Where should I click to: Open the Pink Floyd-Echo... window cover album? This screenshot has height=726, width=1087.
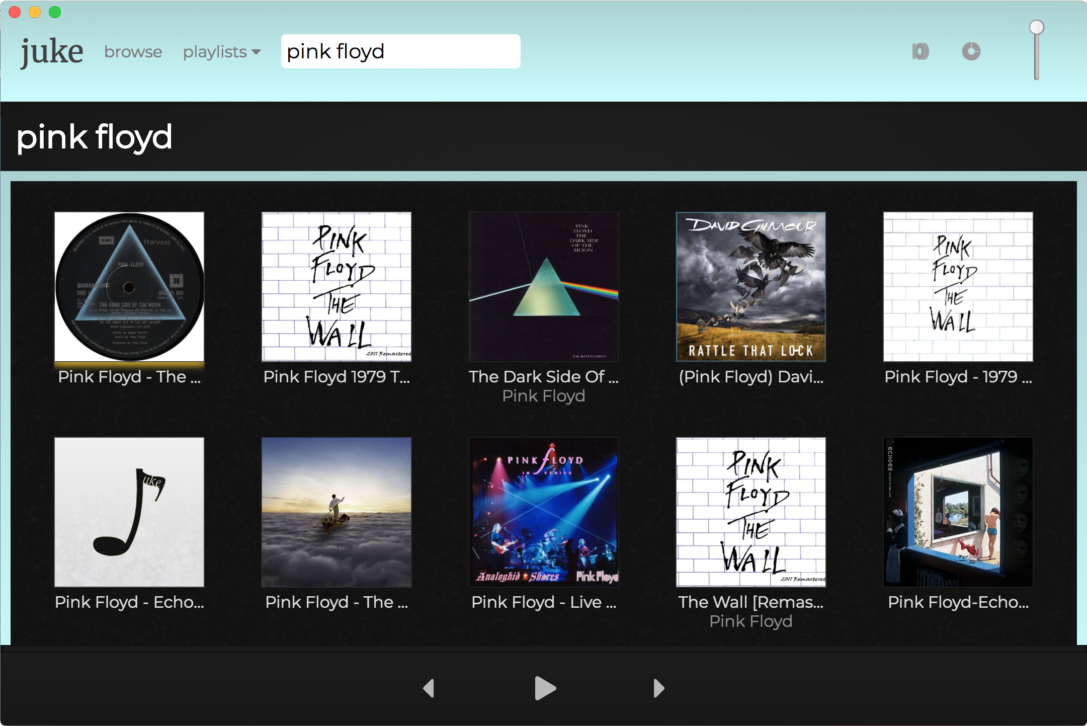958,512
